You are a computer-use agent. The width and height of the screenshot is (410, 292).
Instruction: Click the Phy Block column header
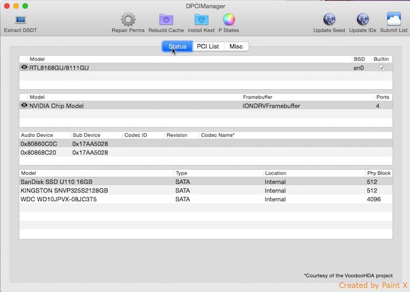pyautogui.click(x=378, y=173)
